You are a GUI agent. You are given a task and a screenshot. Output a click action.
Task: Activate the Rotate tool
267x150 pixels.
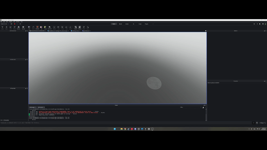pyautogui.click(x=15, y=27)
